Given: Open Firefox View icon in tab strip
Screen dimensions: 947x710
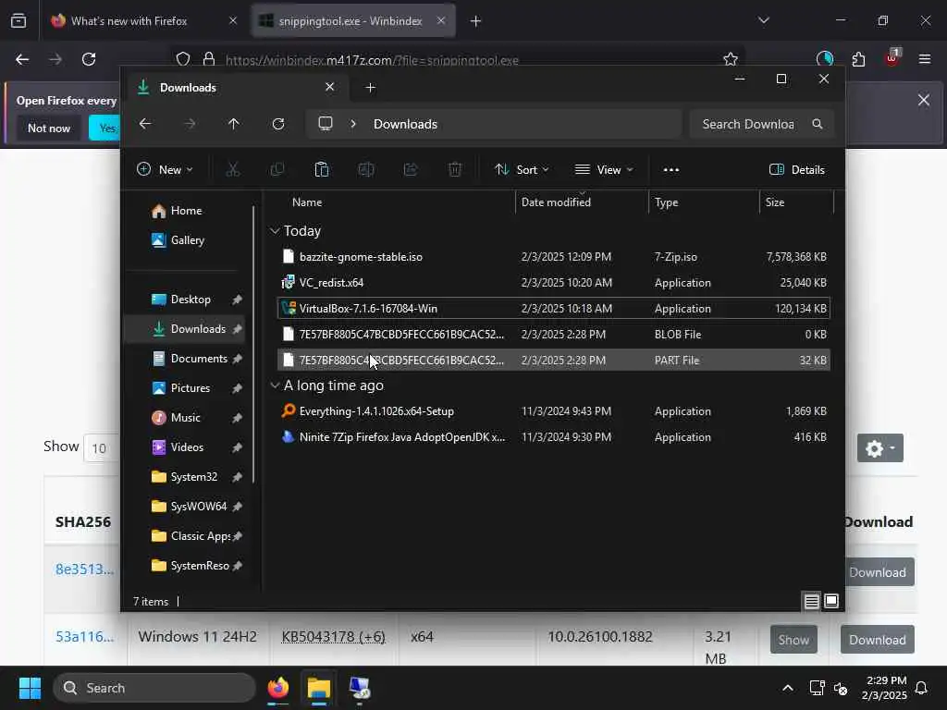Looking at the screenshot, I should tap(18, 21).
